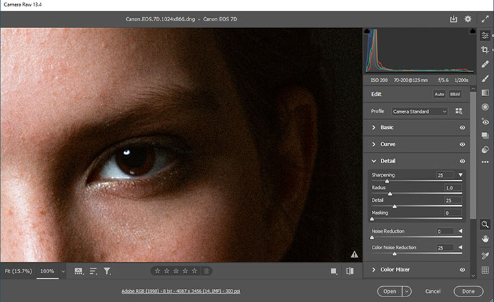
Task: Toggle visibility of Basic panel edits
Action: [462, 128]
